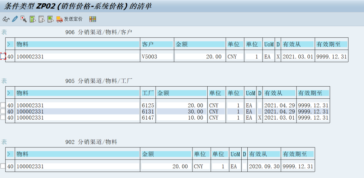
Task: Click the select all rows icon
Action: pyautogui.click(x=33, y=19)
